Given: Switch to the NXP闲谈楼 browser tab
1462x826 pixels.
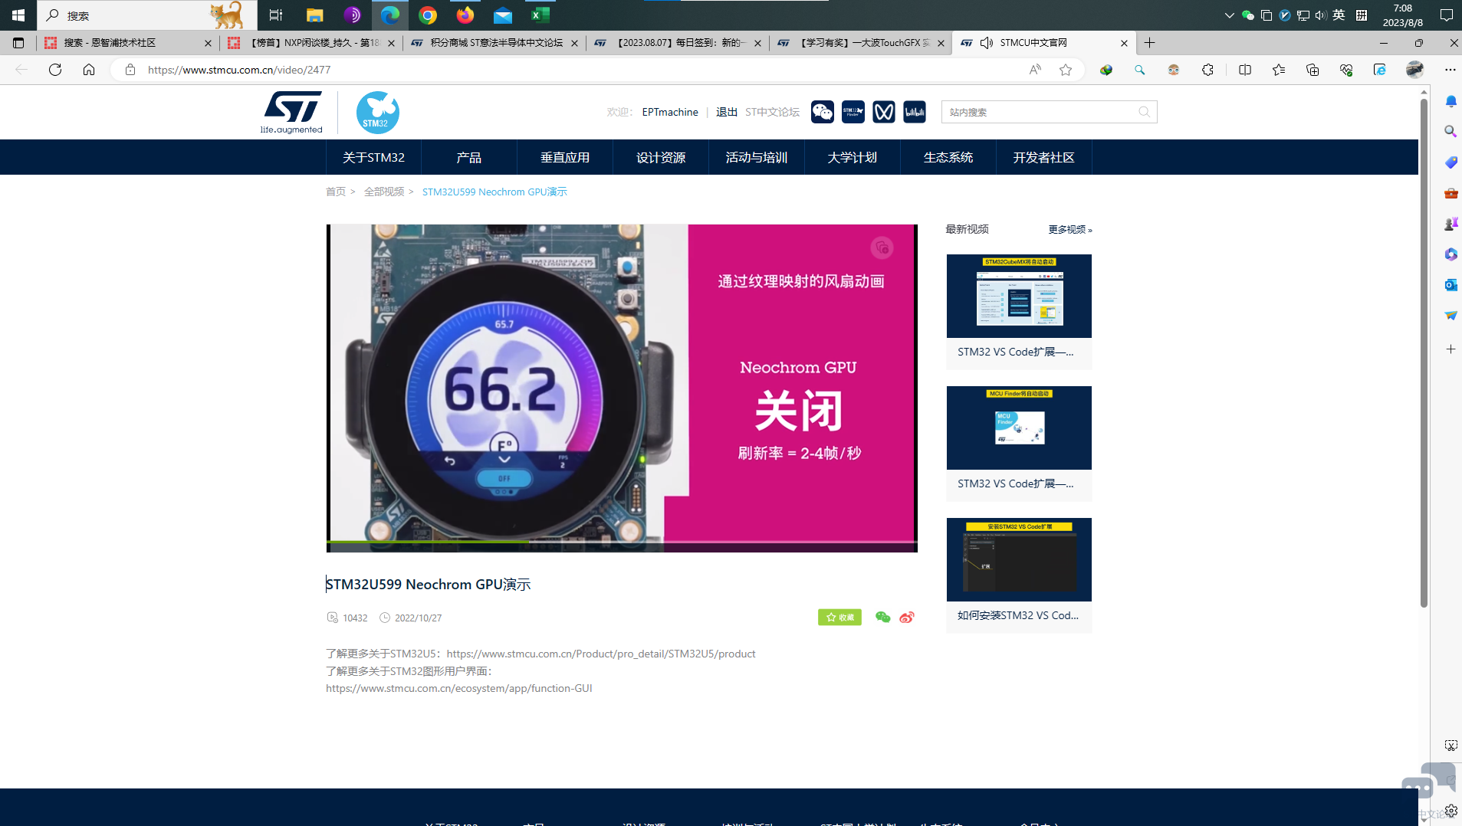Looking at the screenshot, I should pyautogui.click(x=310, y=43).
